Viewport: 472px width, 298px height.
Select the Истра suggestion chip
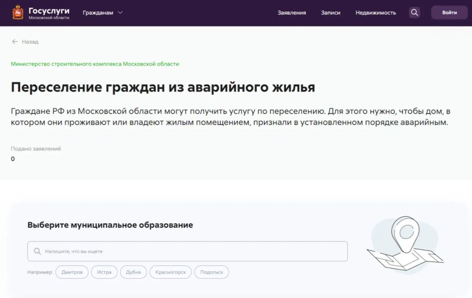[104, 272]
